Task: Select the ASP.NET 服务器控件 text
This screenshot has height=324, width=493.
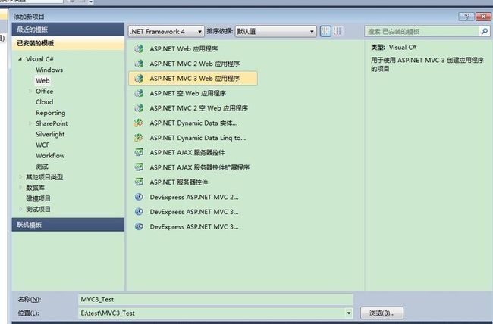Action: point(178,182)
